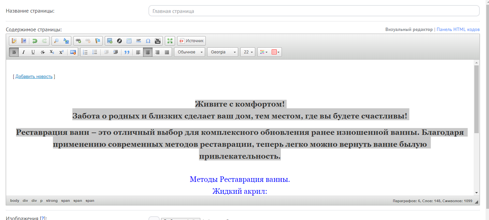Open the font size 22 dropdown
Viewport: 489px width, 220px height.
pos(248,52)
